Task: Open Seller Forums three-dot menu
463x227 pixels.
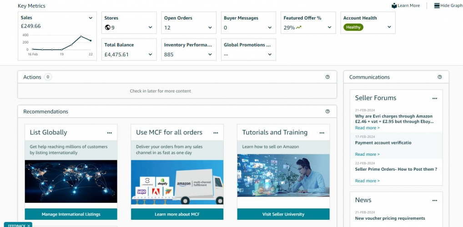Action: (x=435, y=99)
